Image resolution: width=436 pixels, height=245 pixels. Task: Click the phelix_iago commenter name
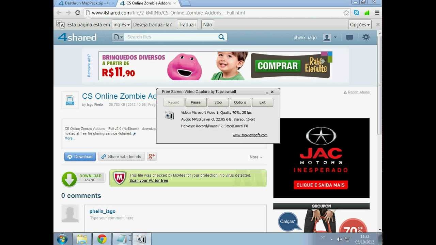(103, 211)
